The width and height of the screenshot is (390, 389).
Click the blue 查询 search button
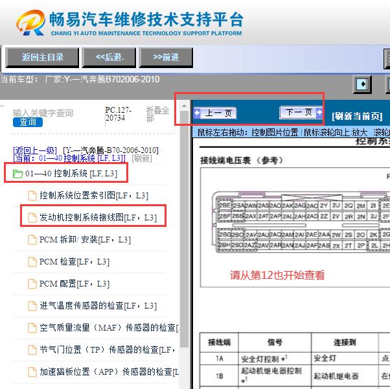click(28, 122)
